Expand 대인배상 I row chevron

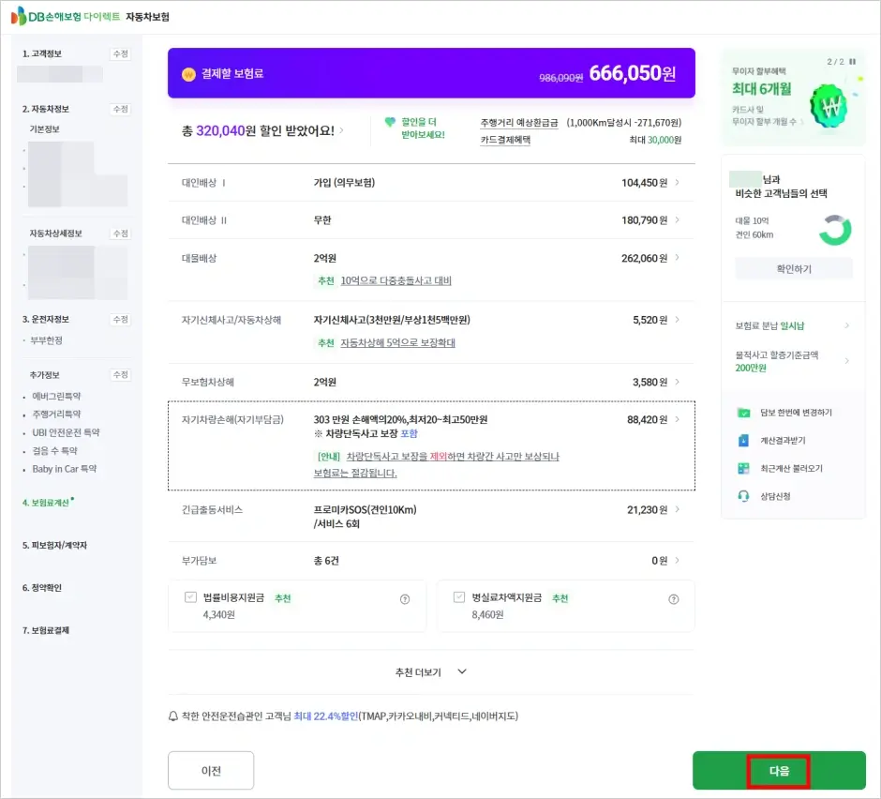677,182
